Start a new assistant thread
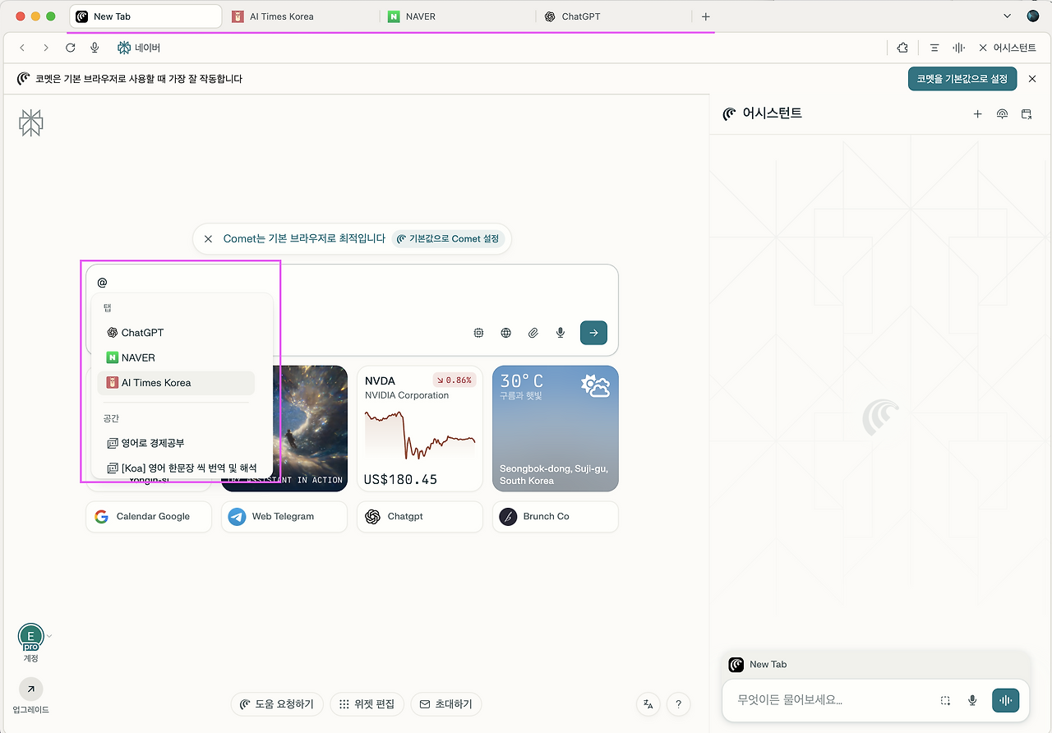Viewport: 1052px width, 733px height. pos(977,114)
